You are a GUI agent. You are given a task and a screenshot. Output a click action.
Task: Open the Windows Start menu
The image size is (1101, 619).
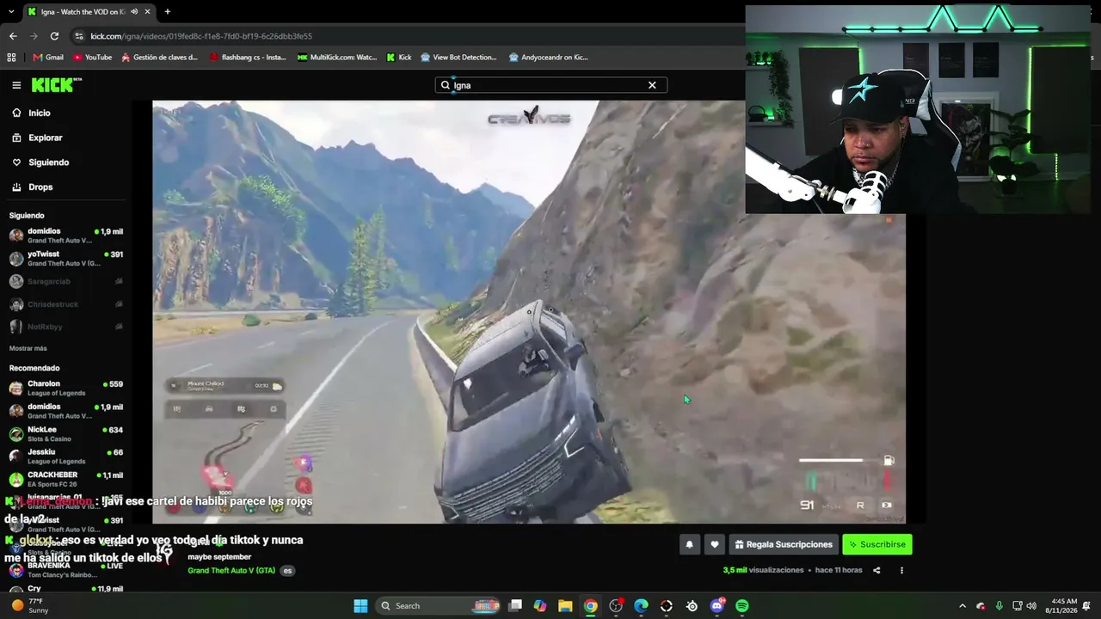(x=360, y=606)
